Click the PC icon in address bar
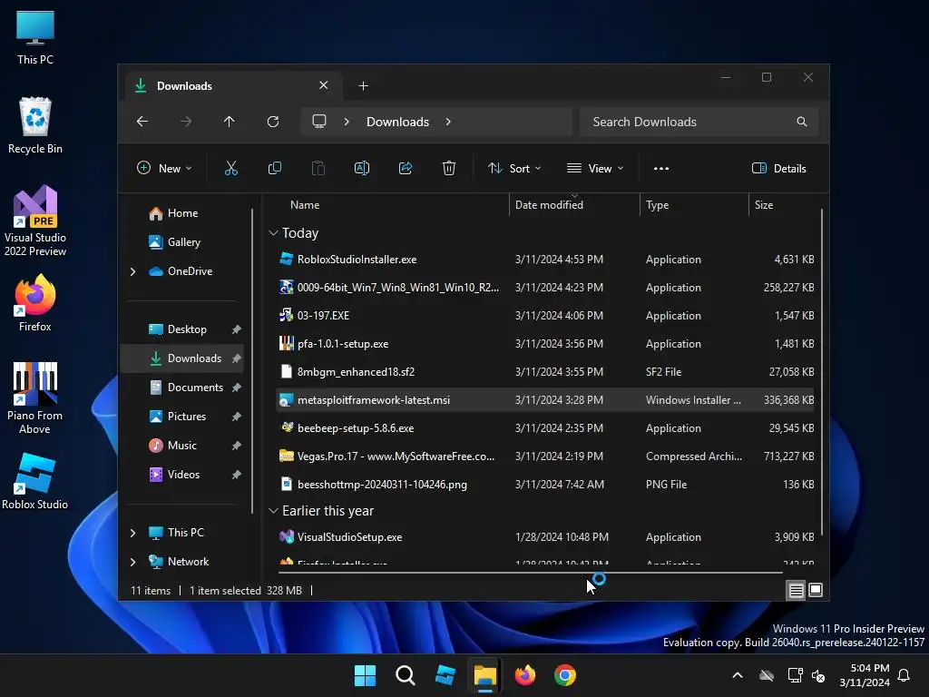This screenshot has width=929, height=697. click(x=319, y=122)
